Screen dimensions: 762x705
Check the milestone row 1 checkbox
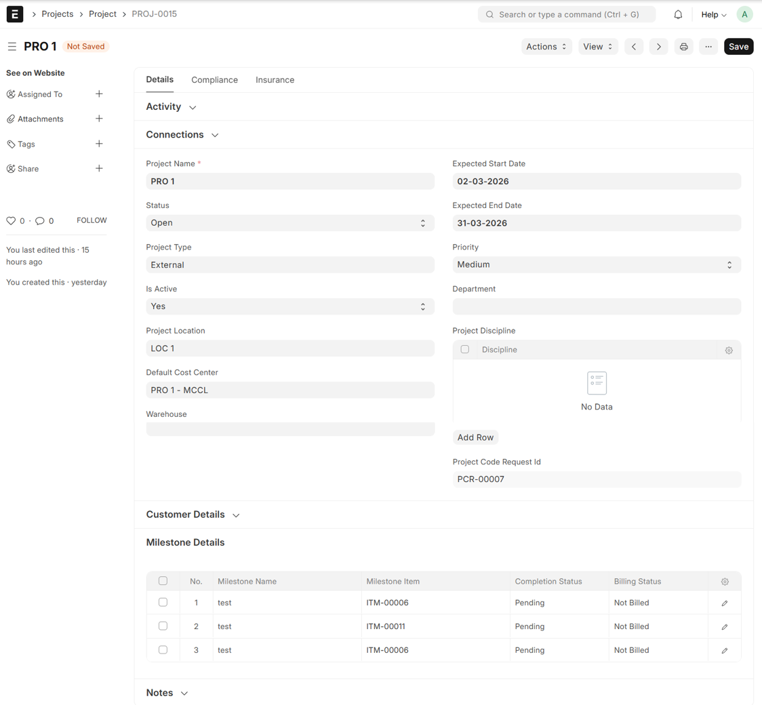(163, 602)
